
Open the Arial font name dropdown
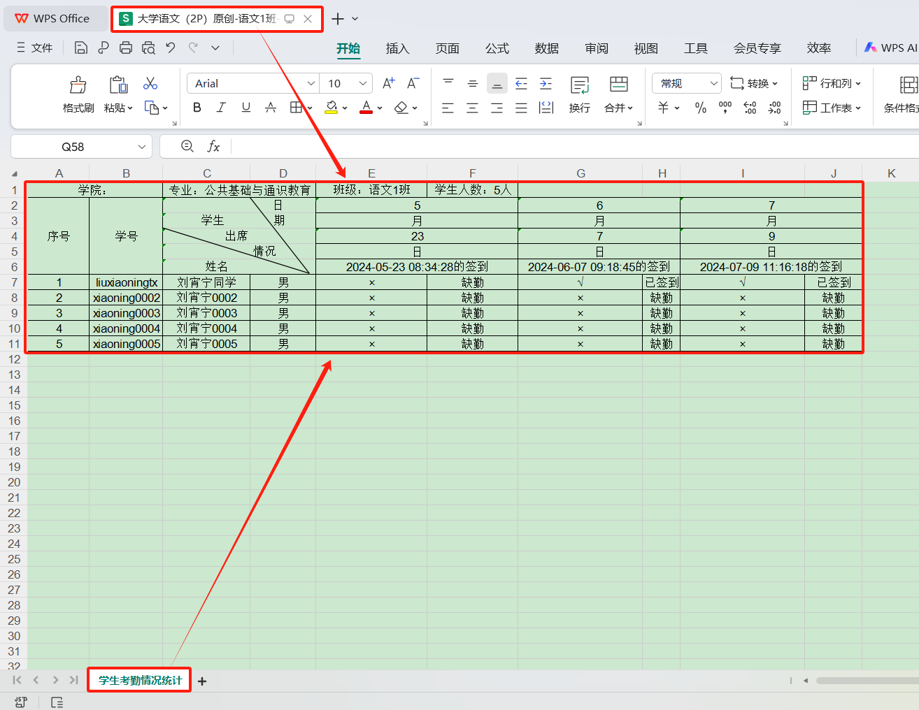click(x=311, y=83)
